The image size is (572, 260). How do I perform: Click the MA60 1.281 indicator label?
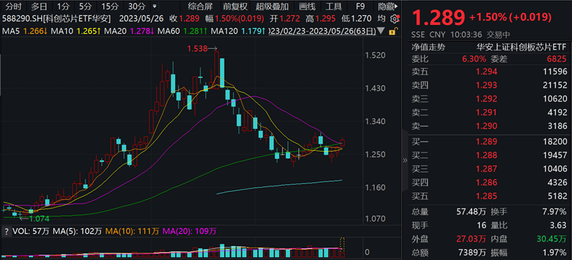pos(182,32)
